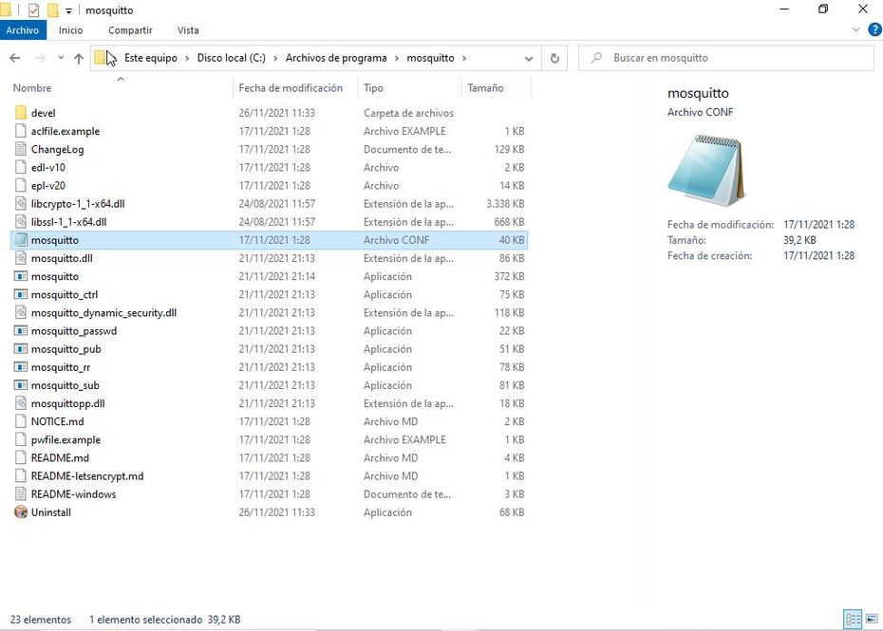Navigate to Archivos de programa breadcrumb
Image resolution: width=883 pixels, height=631 pixels.
click(x=336, y=58)
